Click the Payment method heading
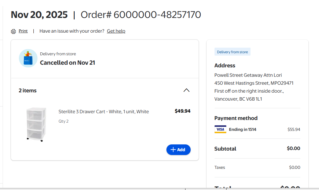Screen dimensions: 319x190 coord(236,118)
